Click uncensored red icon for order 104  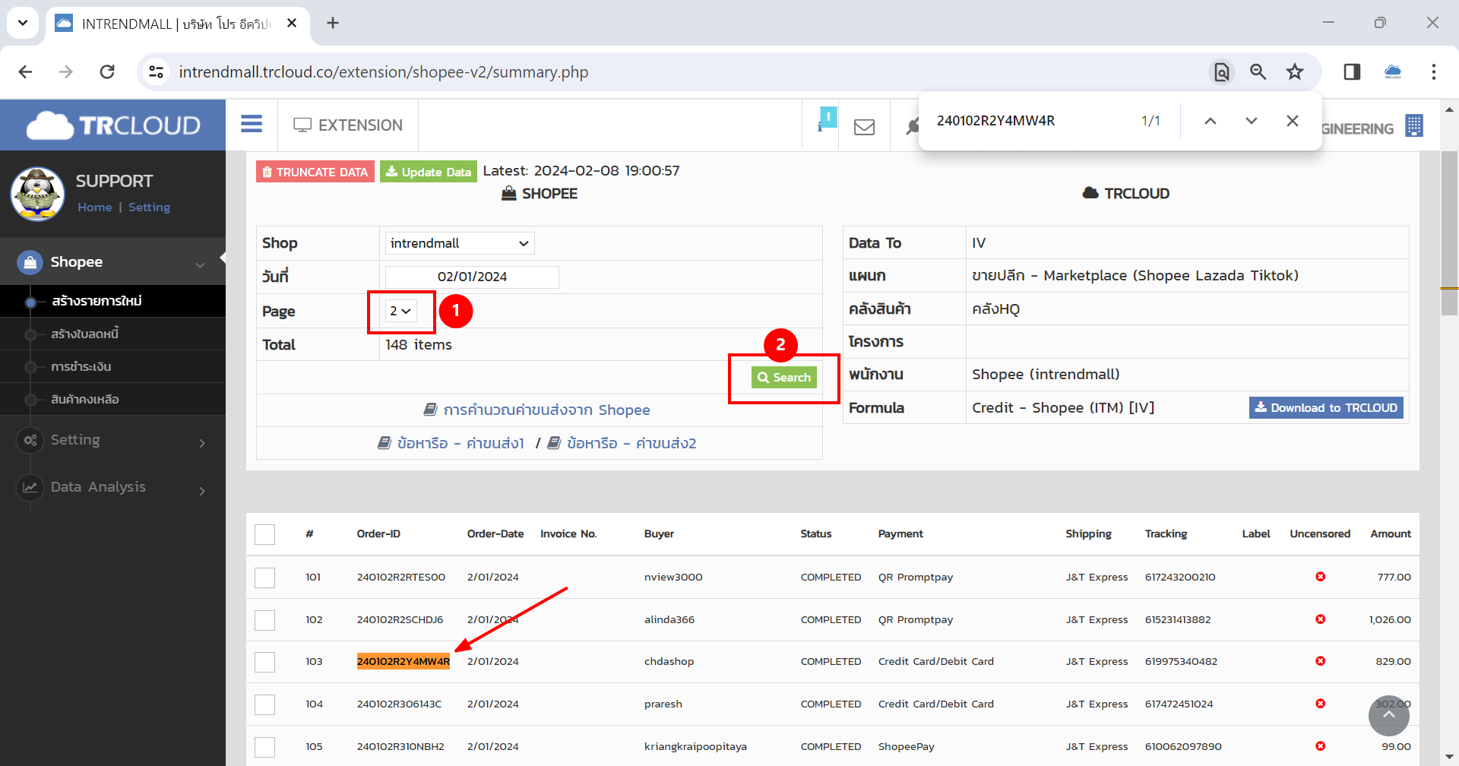1321,704
